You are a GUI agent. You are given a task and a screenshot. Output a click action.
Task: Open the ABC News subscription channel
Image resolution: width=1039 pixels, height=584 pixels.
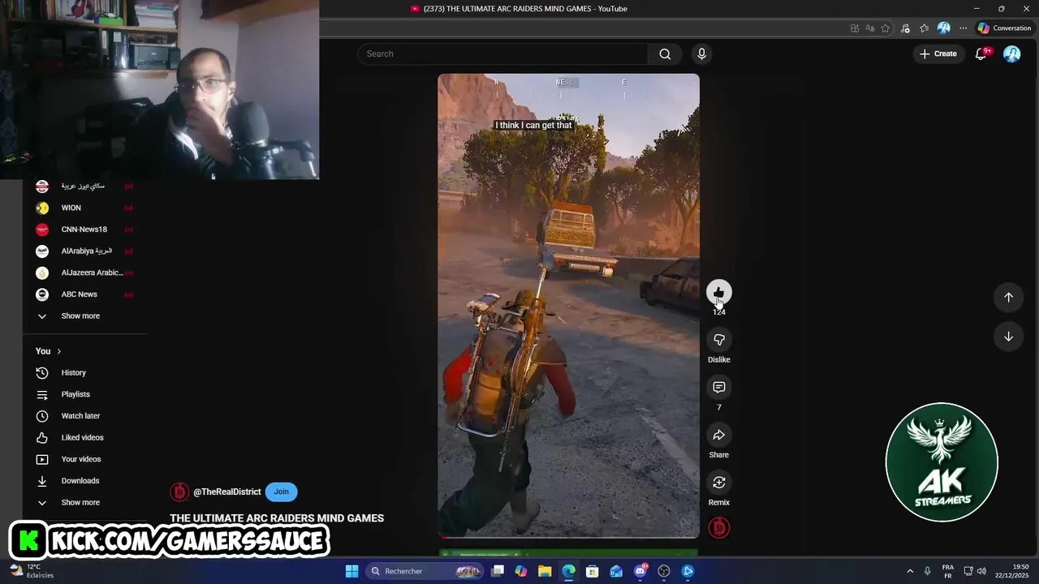(x=84, y=294)
